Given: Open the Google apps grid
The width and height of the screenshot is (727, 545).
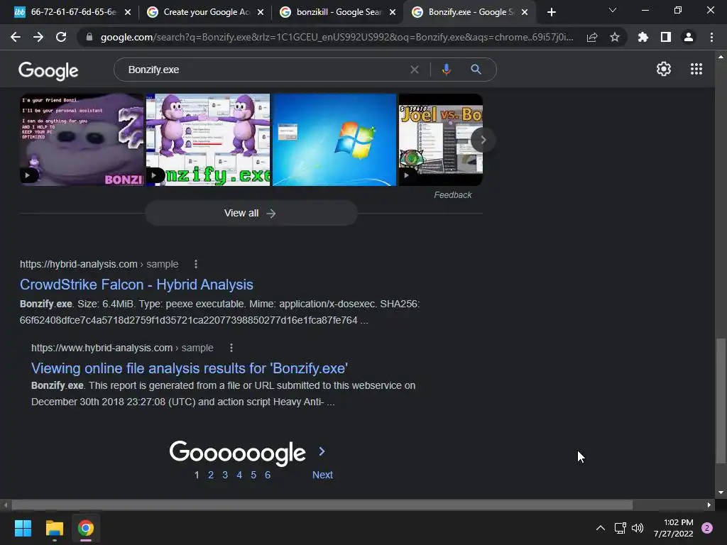Looking at the screenshot, I should pyautogui.click(x=696, y=69).
